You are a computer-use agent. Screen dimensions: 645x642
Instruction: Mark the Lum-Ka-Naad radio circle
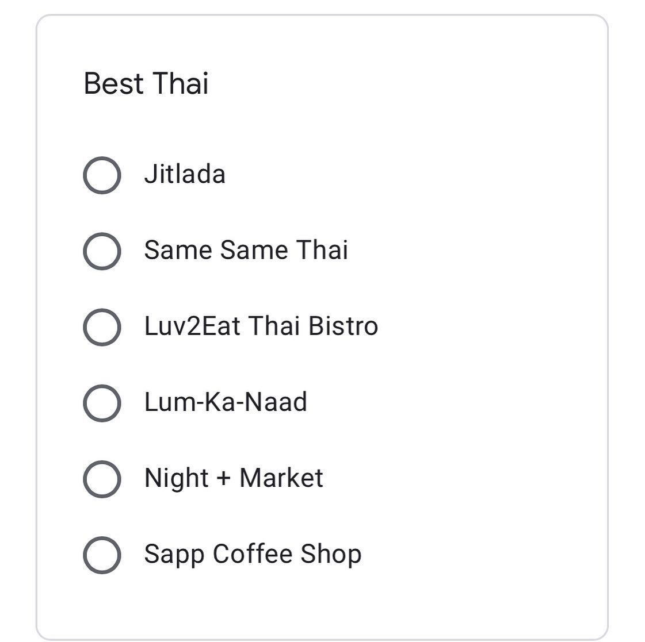click(102, 402)
